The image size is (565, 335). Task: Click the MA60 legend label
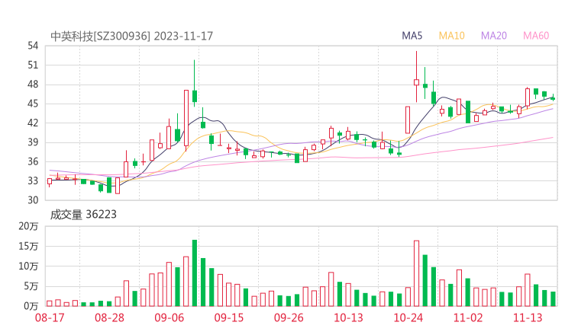point(535,36)
